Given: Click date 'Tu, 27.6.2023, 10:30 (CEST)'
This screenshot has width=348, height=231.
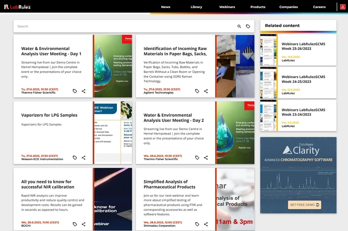Looking at the screenshot, I should (x=40, y=89).
